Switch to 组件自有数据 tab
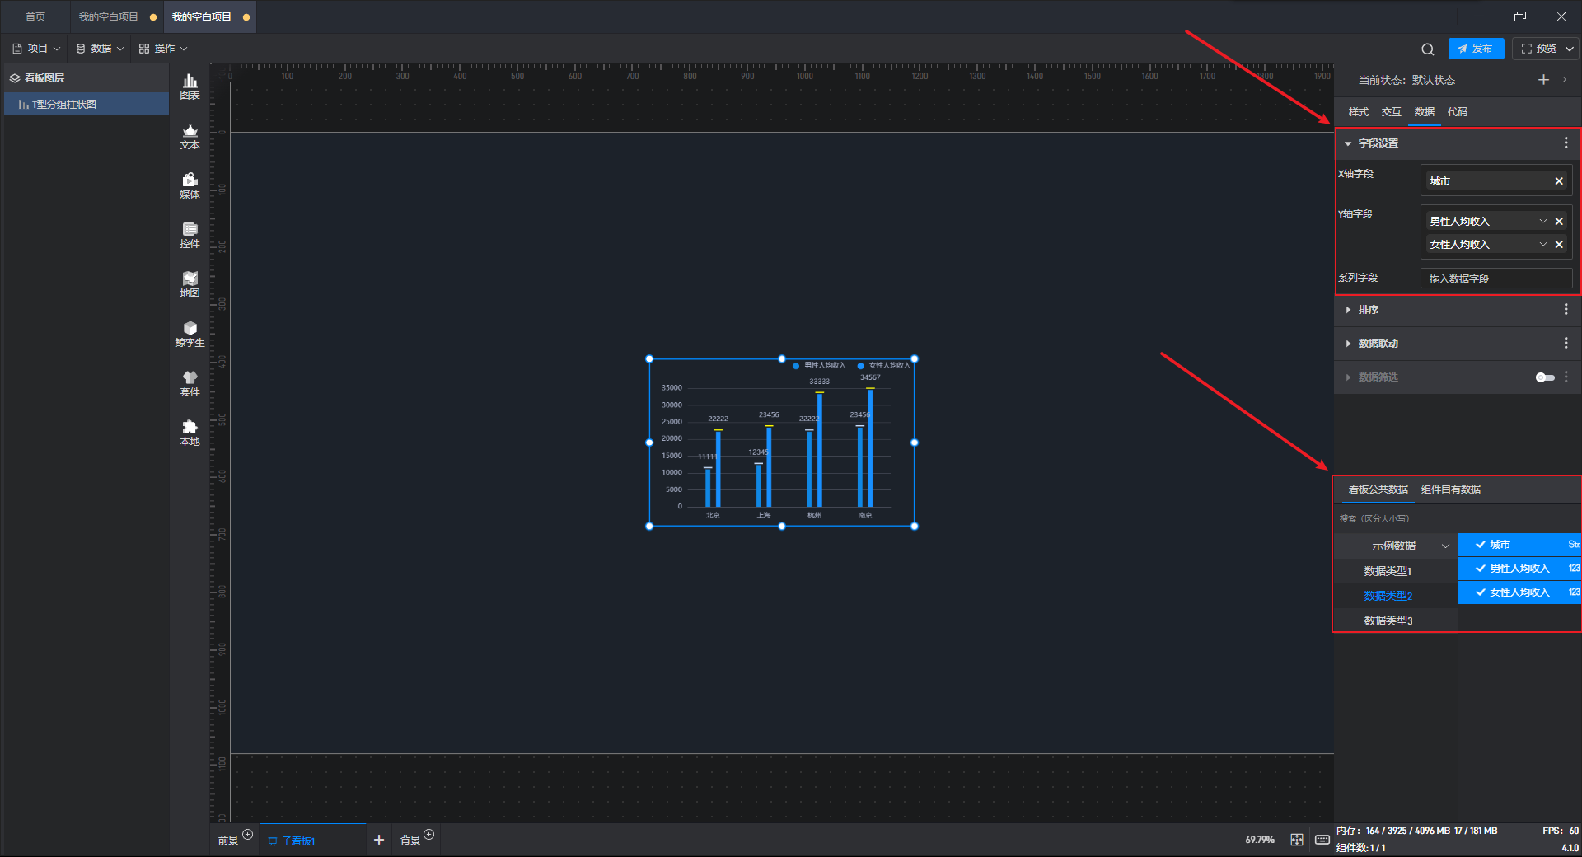 [1451, 489]
